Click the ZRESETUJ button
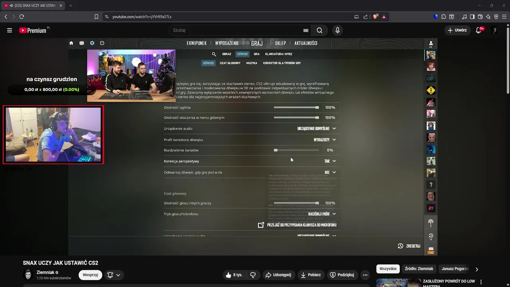The height and width of the screenshot is (287, 510). [x=409, y=246]
